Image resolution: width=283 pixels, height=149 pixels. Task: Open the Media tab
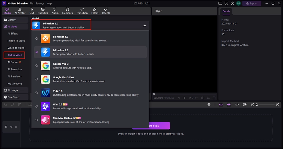point(7,11)
